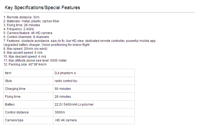The width and height of the screenshot is (201, 126).
Task: Select the Camera feature: 4K HD camera text
Action: pyautogui.click(x=28, y=33)
